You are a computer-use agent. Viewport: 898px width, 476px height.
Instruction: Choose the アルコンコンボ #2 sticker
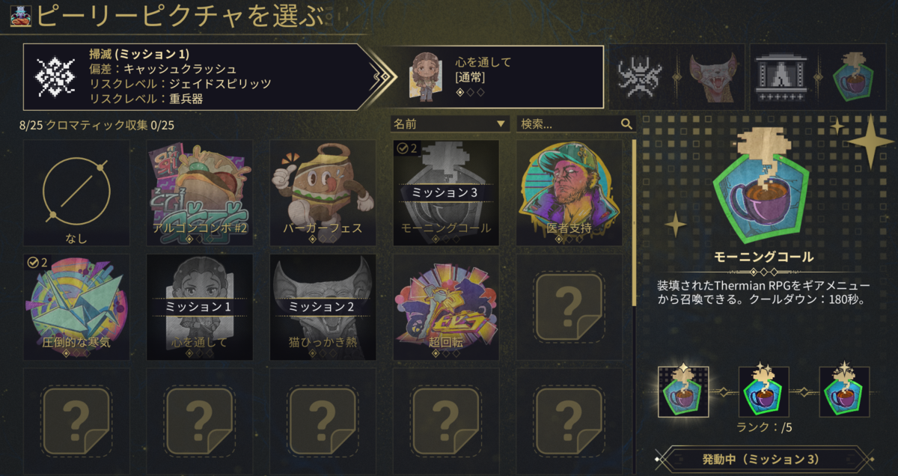pyautogui.click(x=199, y=193)
